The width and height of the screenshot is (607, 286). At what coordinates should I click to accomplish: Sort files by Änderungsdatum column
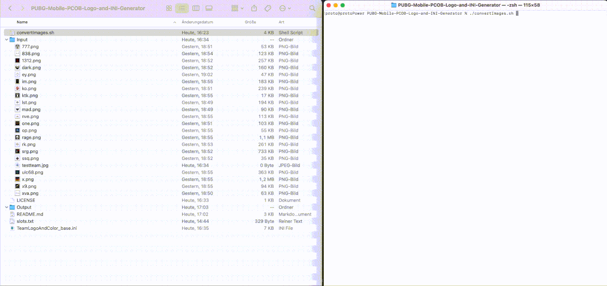[197, 22]
